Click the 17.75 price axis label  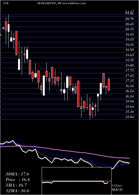(x=130, y=70)
